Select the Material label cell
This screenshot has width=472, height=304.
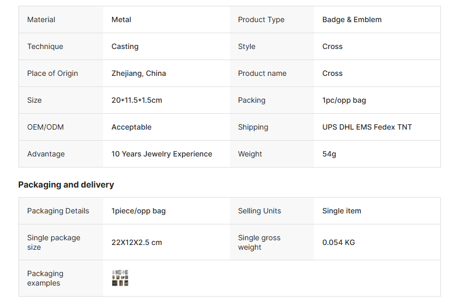coord(41,19)
